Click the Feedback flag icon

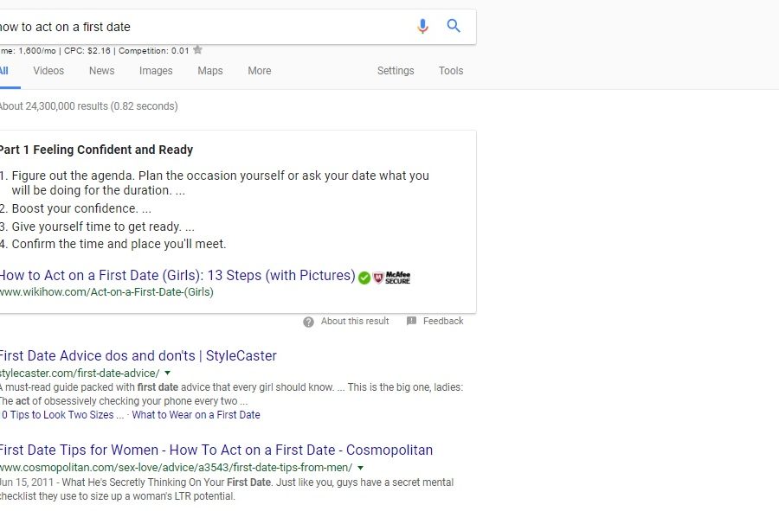pyautogui.click(x=411, y=321)
